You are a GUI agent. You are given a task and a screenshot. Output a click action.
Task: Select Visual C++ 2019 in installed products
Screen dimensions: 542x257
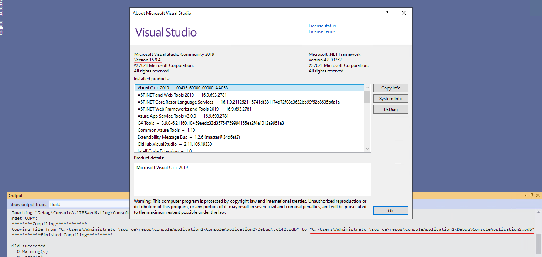click(x=249, y=88)
